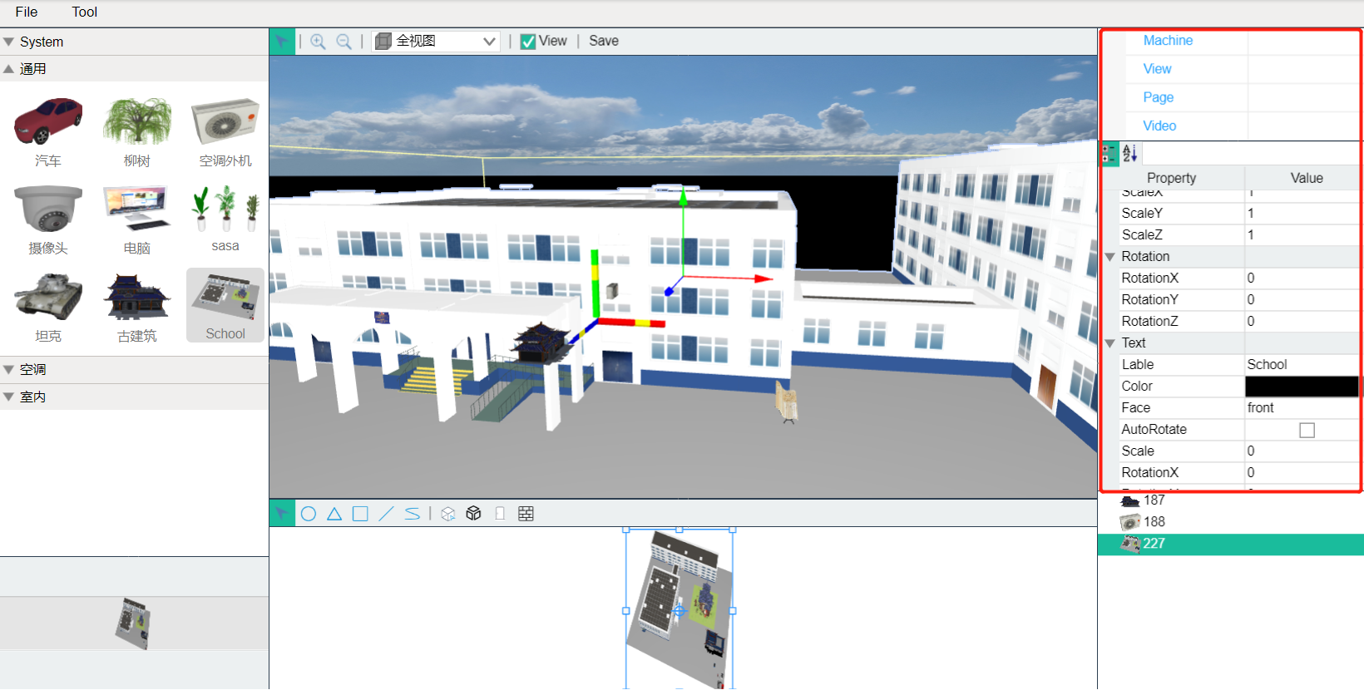Click the black cube icon

474,514
